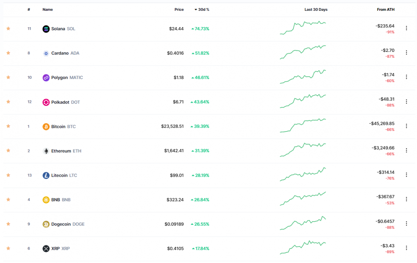Click the XRP coin icon
Image resolution: width=417 pixels, height=263 pixels.
[46, 248]
